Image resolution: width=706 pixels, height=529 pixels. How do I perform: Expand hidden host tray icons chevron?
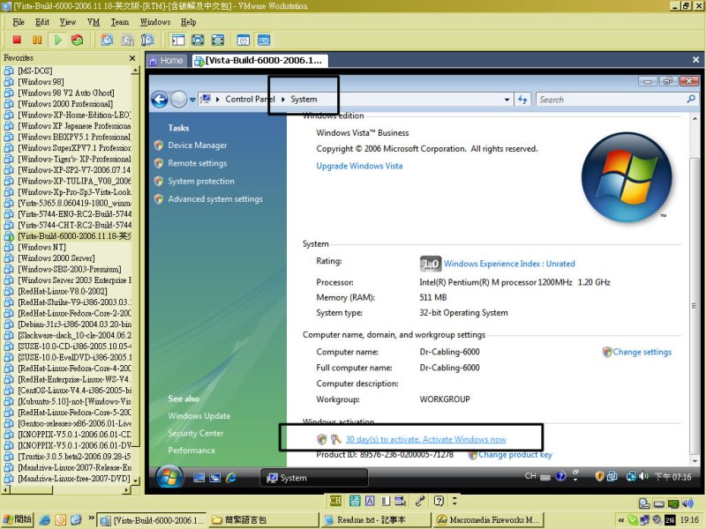(621, 520)
